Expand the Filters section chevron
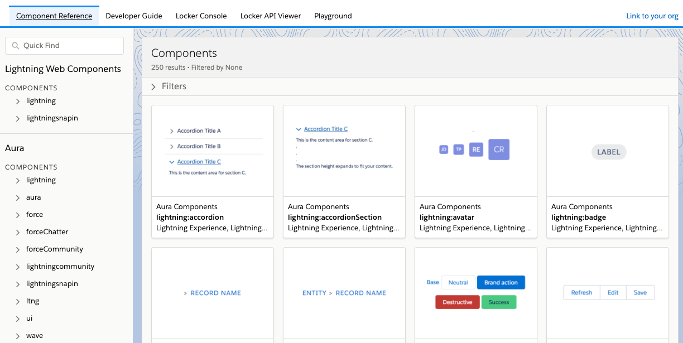 pos(153,86)
